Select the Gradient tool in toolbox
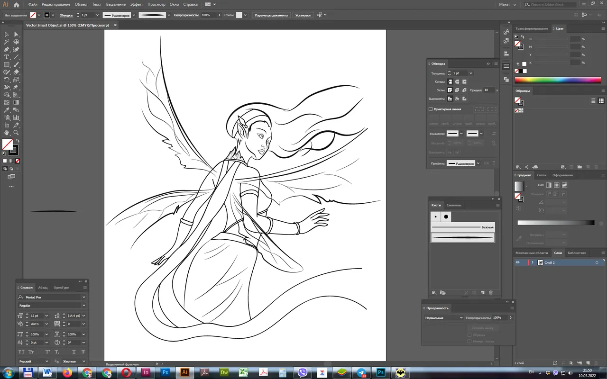The image size is (607, 379). tap(16, 102)
